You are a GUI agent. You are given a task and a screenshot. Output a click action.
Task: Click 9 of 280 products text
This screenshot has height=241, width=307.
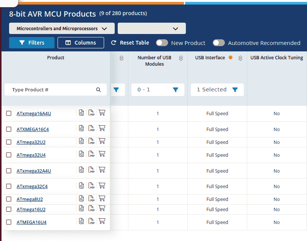(123, 13)
